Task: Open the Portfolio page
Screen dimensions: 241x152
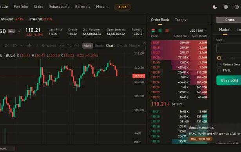Action: click(21, 7)
